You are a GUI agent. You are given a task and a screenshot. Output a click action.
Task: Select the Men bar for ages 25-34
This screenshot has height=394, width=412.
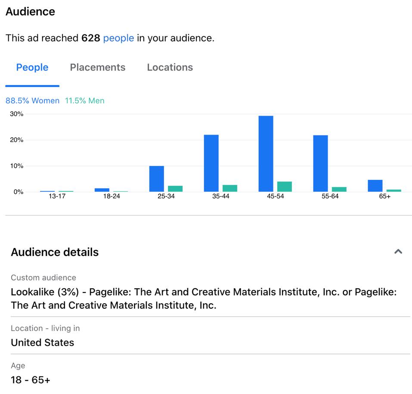point(175,189)
